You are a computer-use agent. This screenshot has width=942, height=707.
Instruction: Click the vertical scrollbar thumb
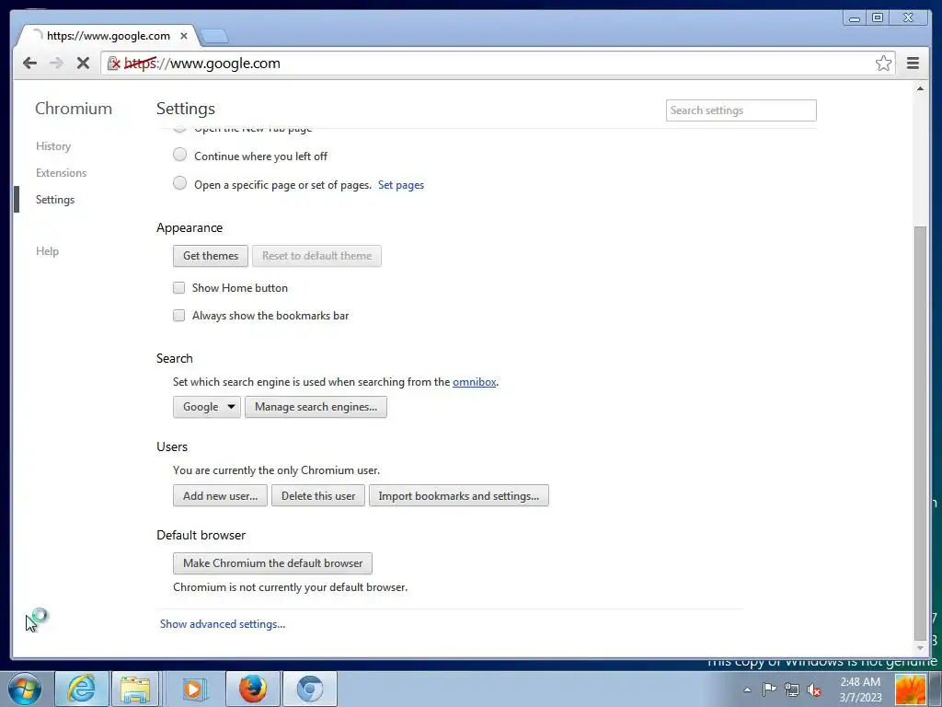920,433
